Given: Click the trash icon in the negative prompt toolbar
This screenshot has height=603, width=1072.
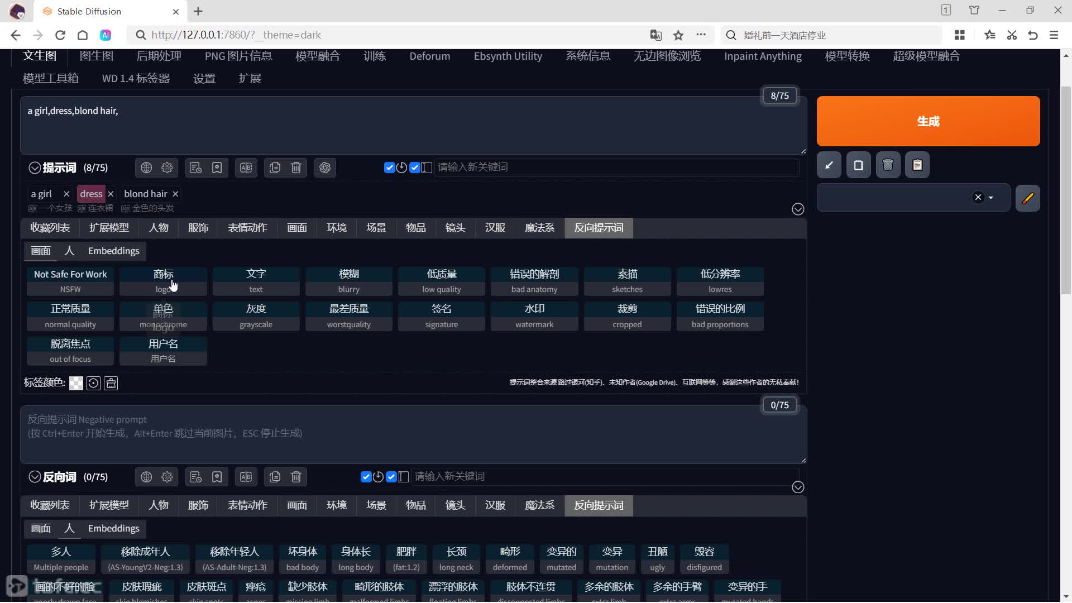Looking at the screenshot, I should coord(296,477).
